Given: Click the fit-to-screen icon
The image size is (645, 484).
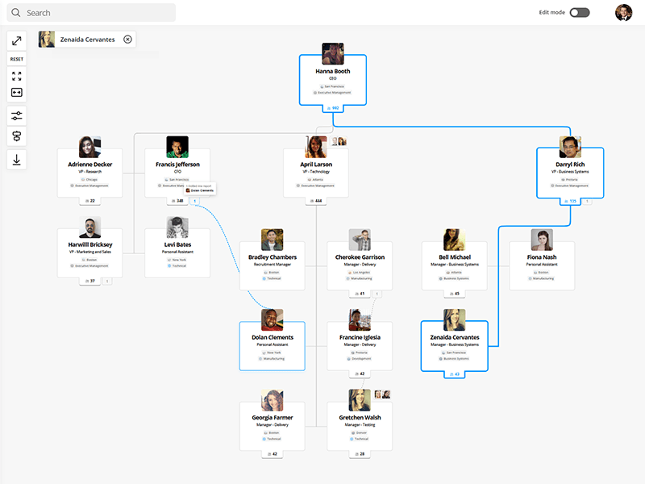Looking at the screenshot, I should pos(15,76).
